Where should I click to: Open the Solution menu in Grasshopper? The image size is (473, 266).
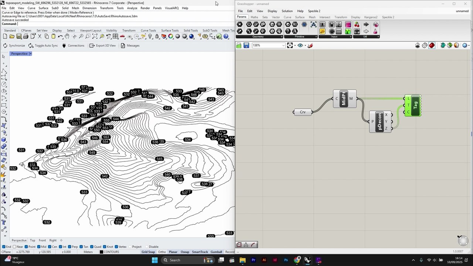pyautogui.click(x=287, y=11)
